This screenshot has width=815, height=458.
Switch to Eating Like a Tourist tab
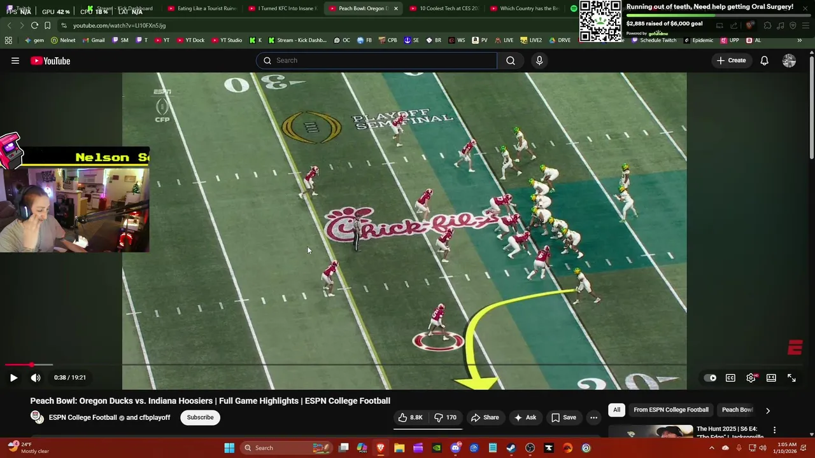click(202, 8)
